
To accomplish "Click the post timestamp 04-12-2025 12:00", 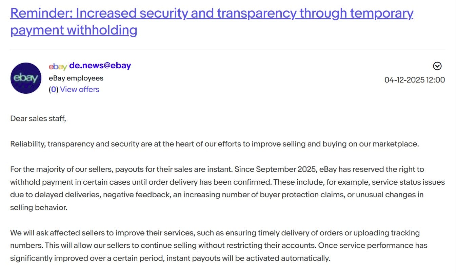I will (x=414, y=80).
